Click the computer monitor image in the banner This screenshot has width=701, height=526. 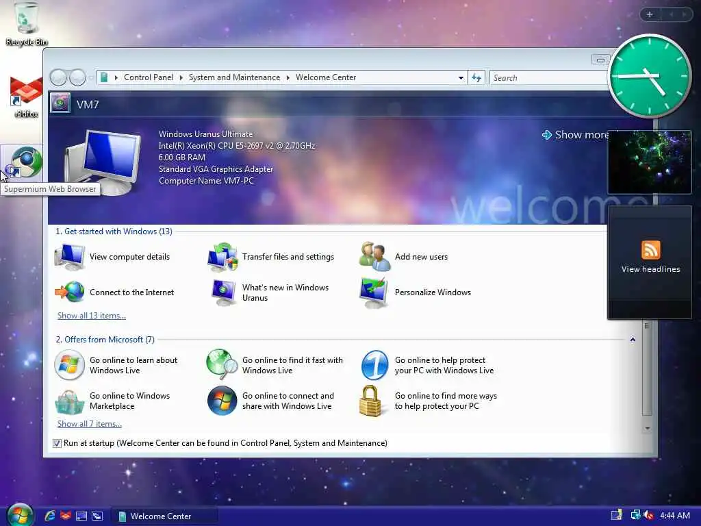coord(104,162)
